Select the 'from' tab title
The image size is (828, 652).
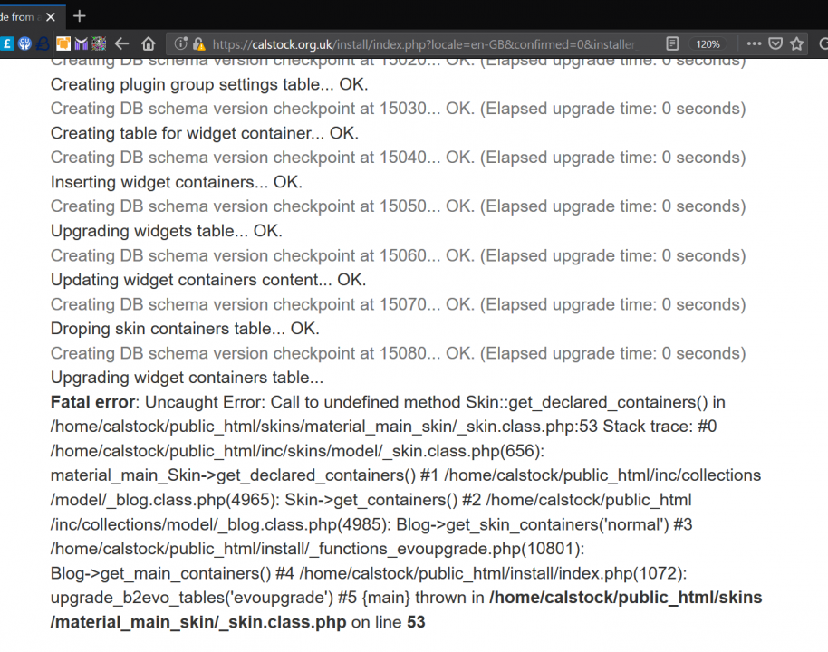(x=23, y=17)
